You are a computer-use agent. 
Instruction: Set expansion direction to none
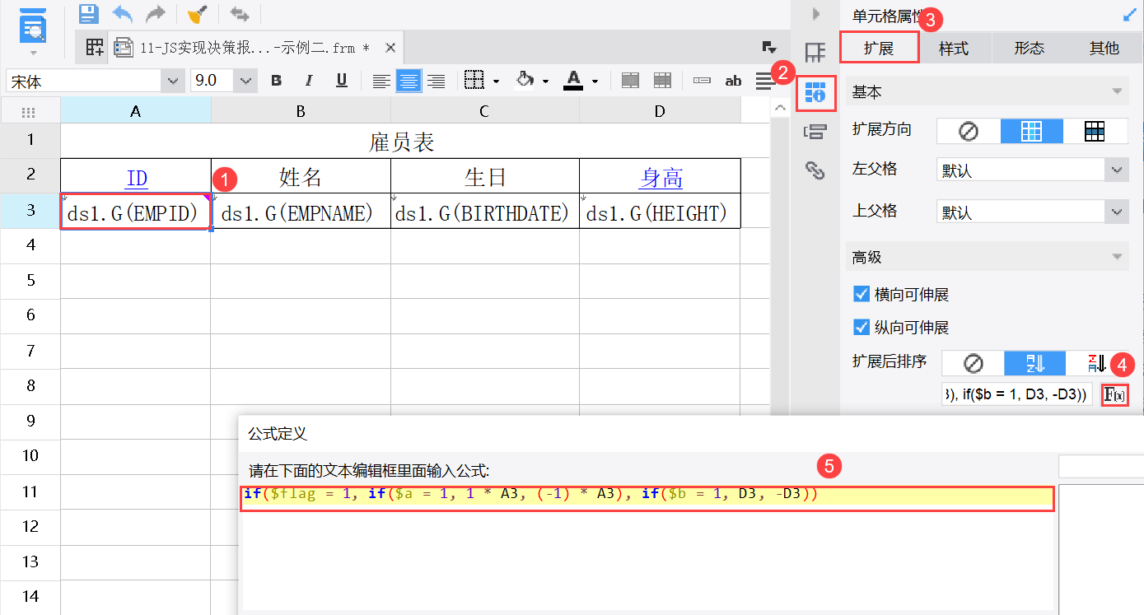969,131
